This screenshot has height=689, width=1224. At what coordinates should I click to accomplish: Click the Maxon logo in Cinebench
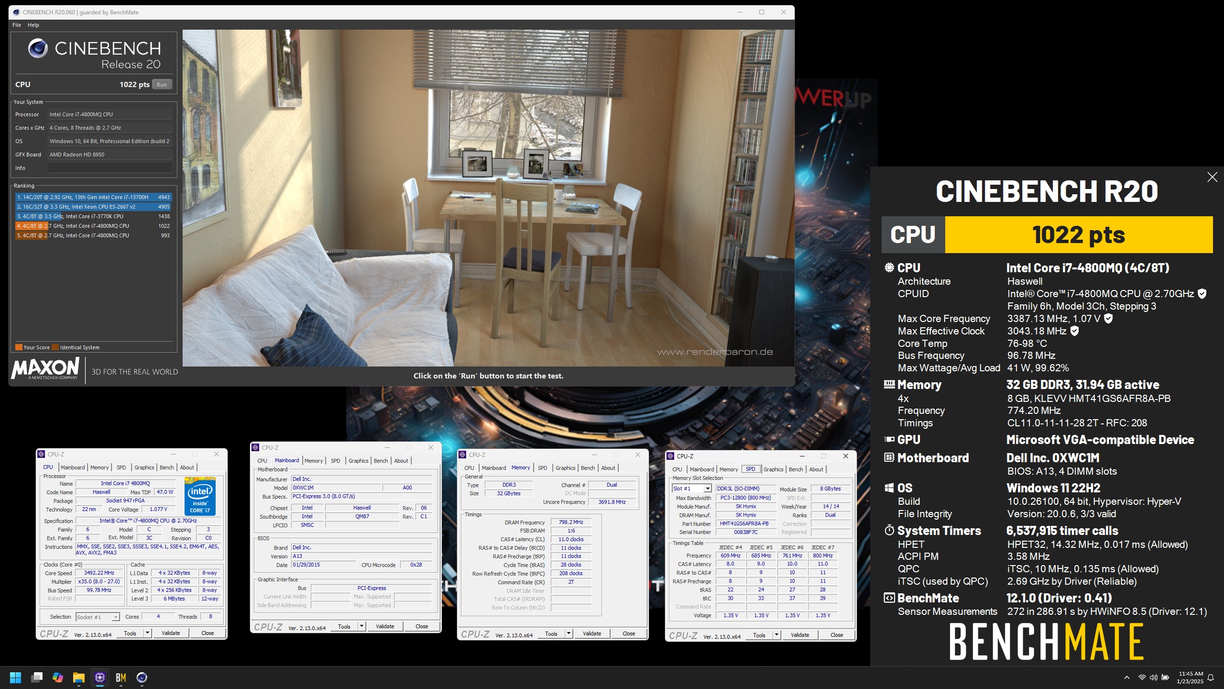45,369
